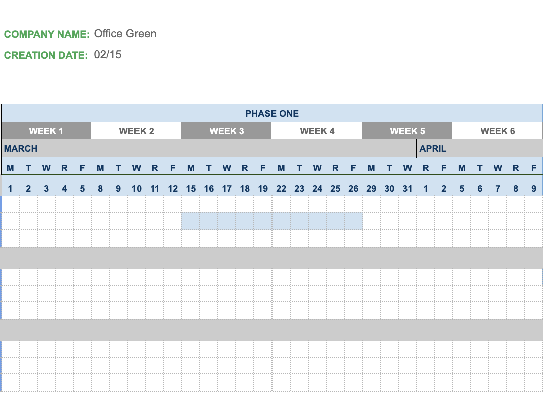
Task: Click the WEEK 4 header
Action: (x=317, y=130)
